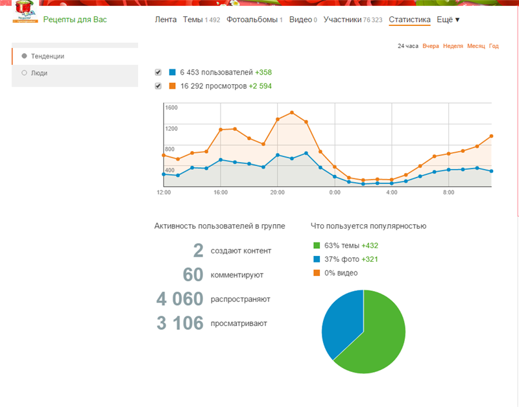Expand the Ещё dropdown menu
The height and width of the screenshot is (407, 519).
click(448, 19)
